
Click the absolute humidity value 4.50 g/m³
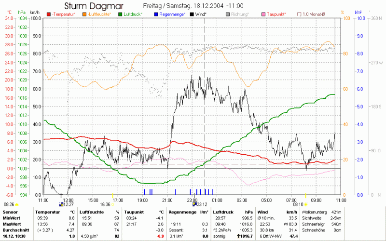click(89, 236)
